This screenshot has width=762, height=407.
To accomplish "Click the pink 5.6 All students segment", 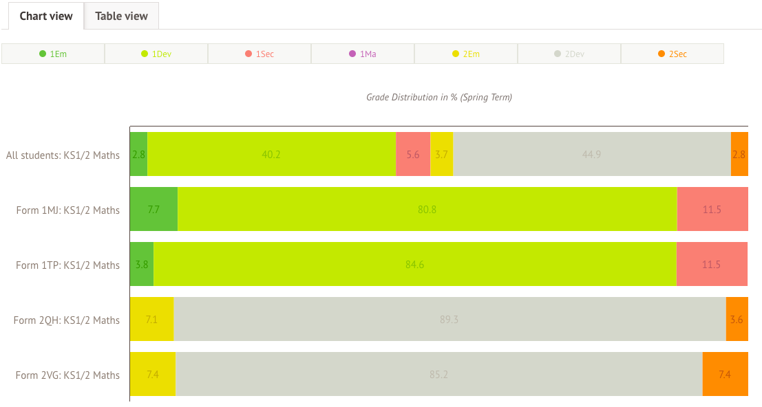I will 413,154.
